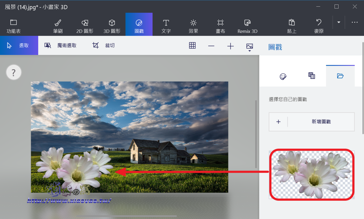This screenshot has height=219, width=364.
Task: Click the 復原 undo button
Action: (x=319, y=26)
